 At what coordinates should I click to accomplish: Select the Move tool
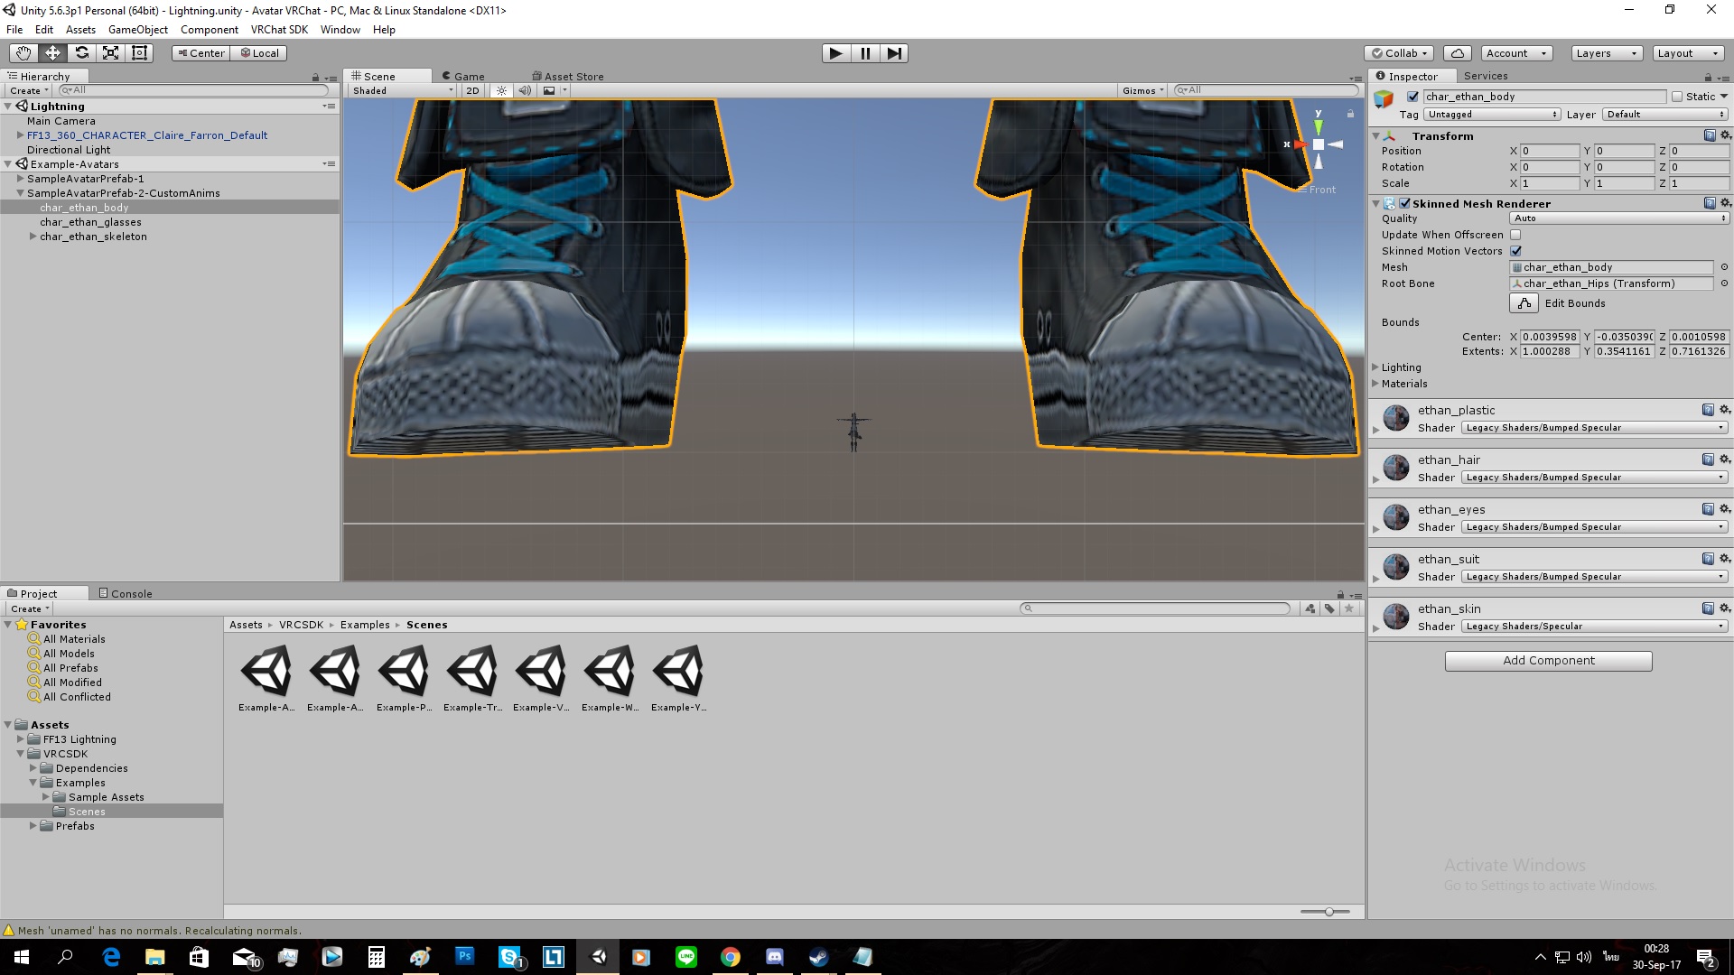coord(52,53)
